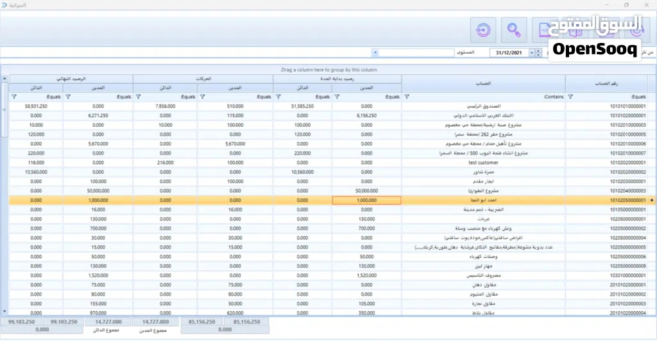Select the مقاول دهان account row
This screenshot has width=657, height=342.
tap(484, 285)
